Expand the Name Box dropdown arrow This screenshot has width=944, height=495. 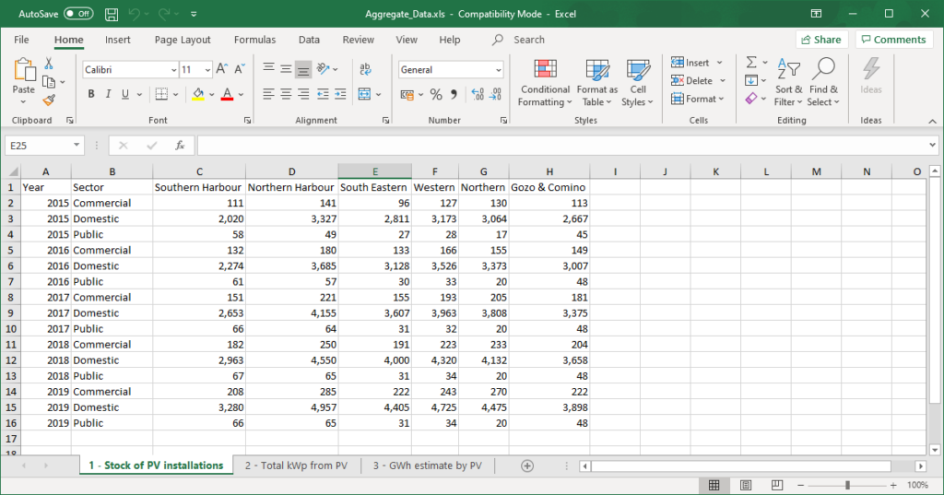(77, 146)
